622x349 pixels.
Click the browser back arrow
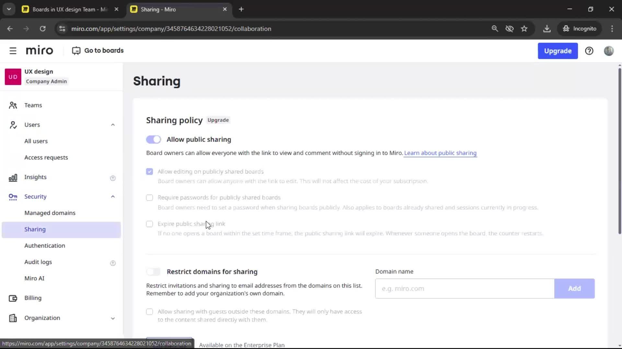10,29
